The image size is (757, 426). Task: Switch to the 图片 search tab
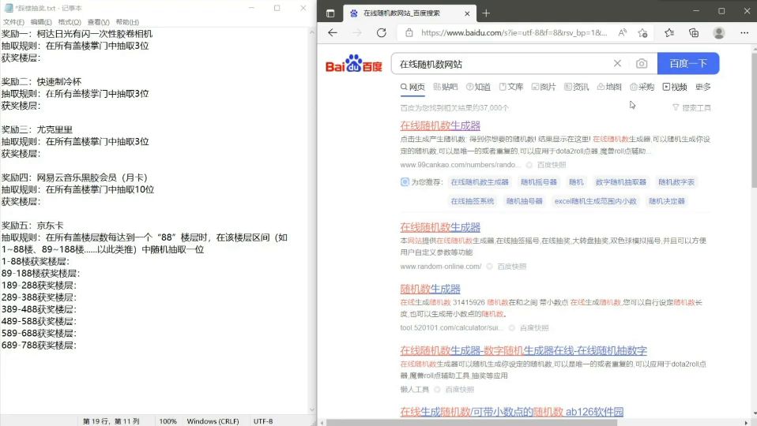tap(543, 87)
